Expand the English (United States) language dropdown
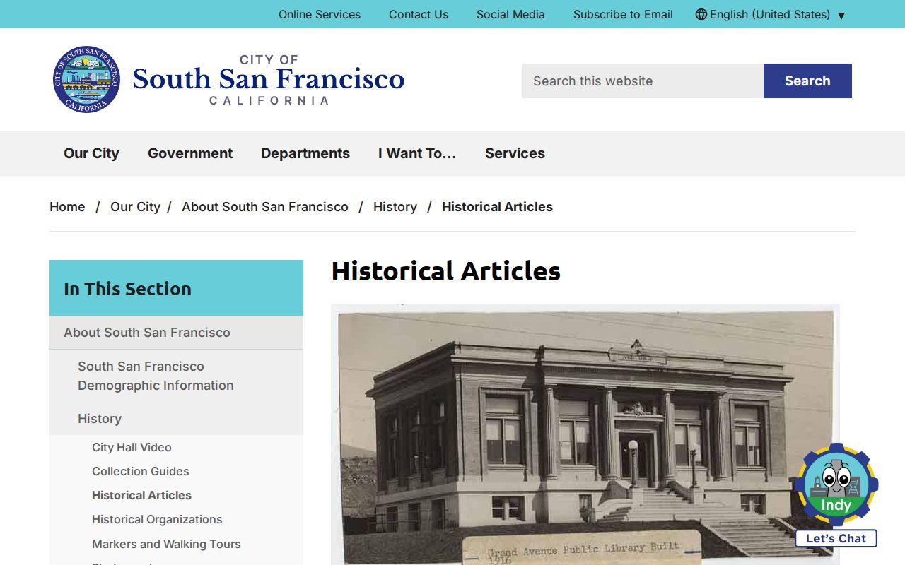The width and height of the screenshot is (905, 565). click(x=771, y=14)
